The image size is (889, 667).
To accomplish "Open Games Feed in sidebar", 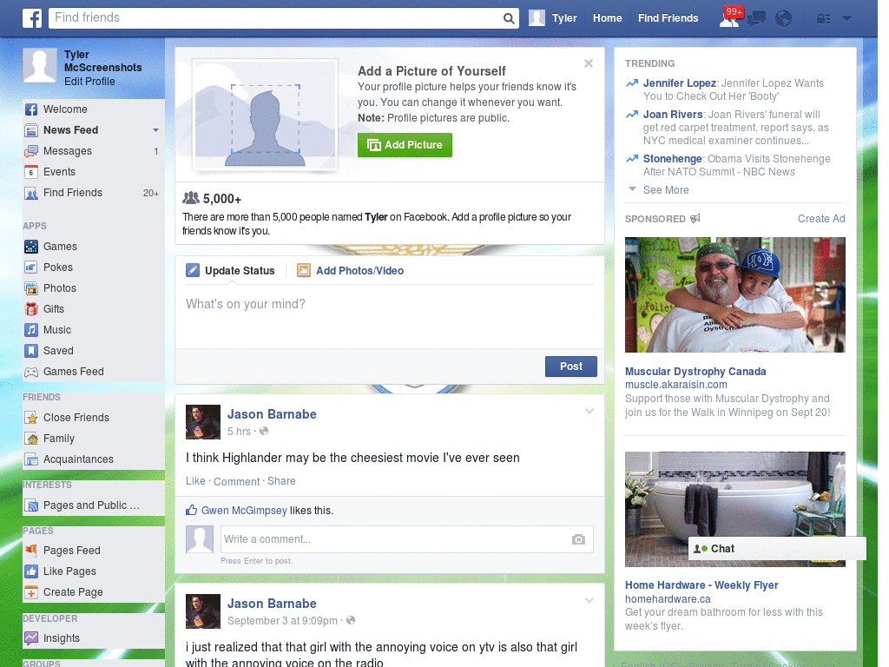I will tap(94, 372).
